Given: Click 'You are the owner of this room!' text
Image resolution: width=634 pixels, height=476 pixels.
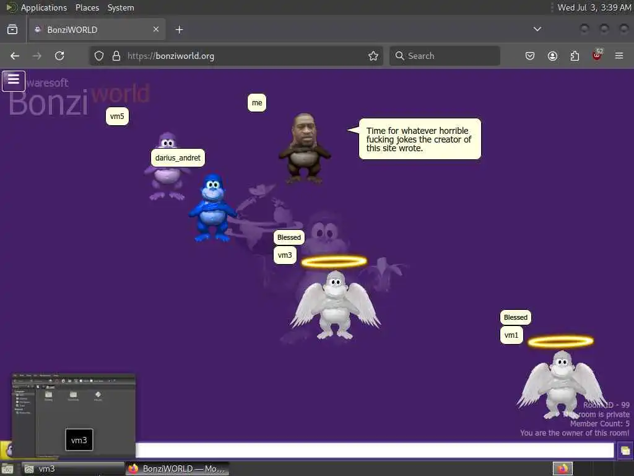Looking at the screenshot, I should point(575,433).
